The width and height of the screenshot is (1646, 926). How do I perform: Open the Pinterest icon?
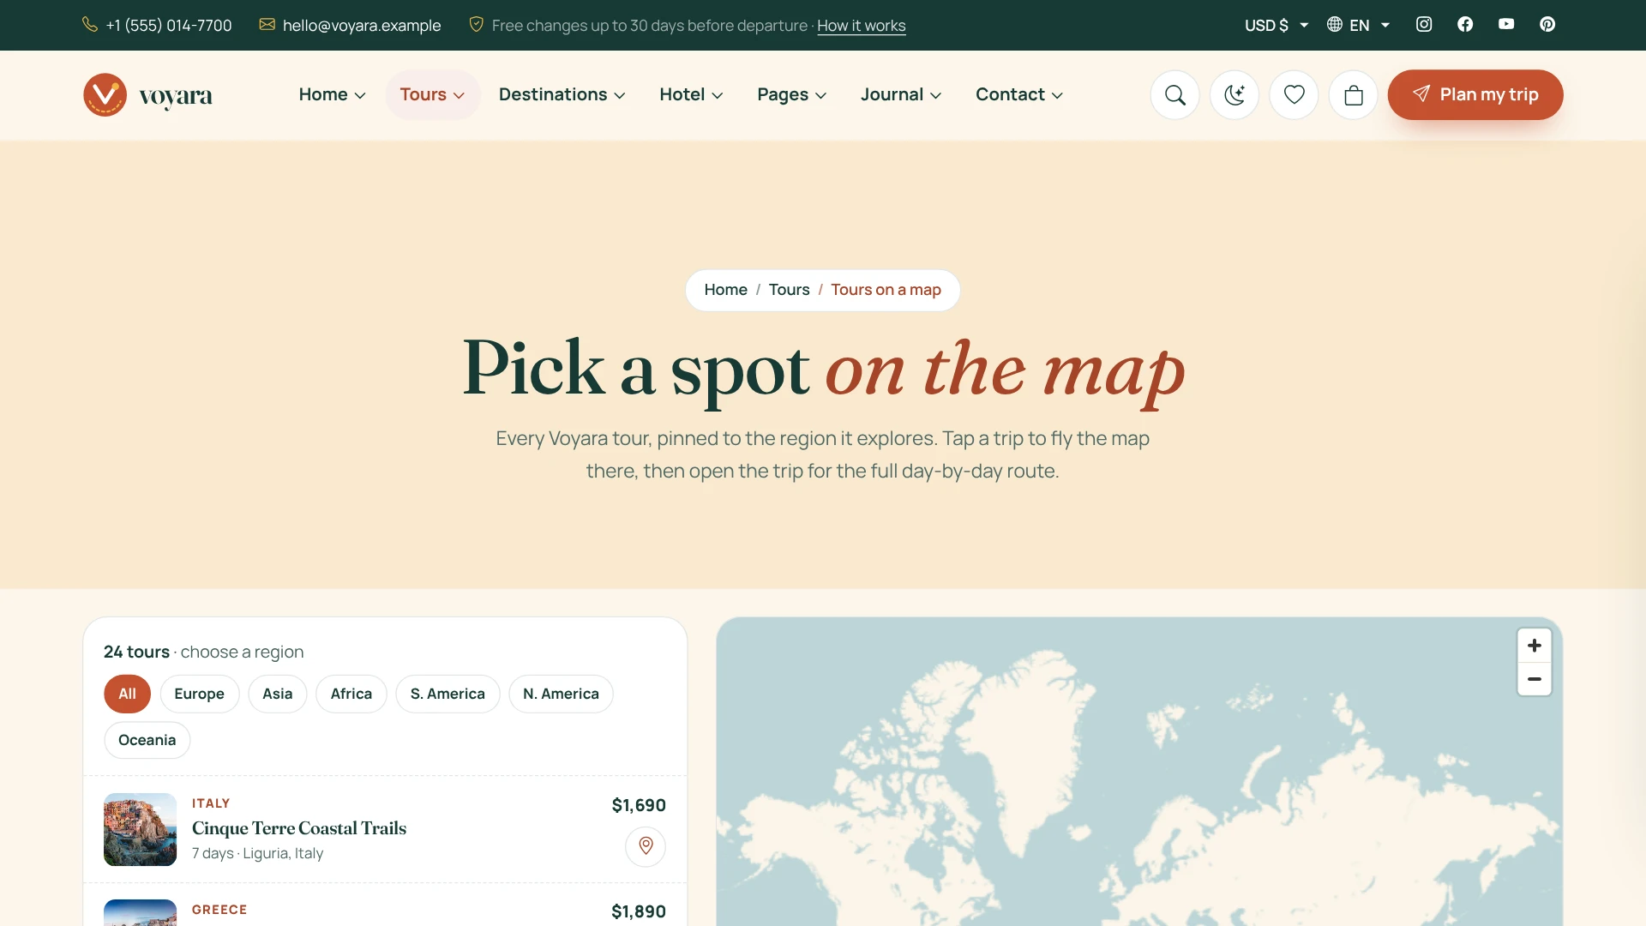pyautogui.click(x=1547, y=25)
